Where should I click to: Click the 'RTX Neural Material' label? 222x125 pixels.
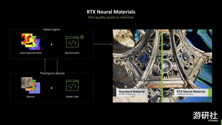191,91
